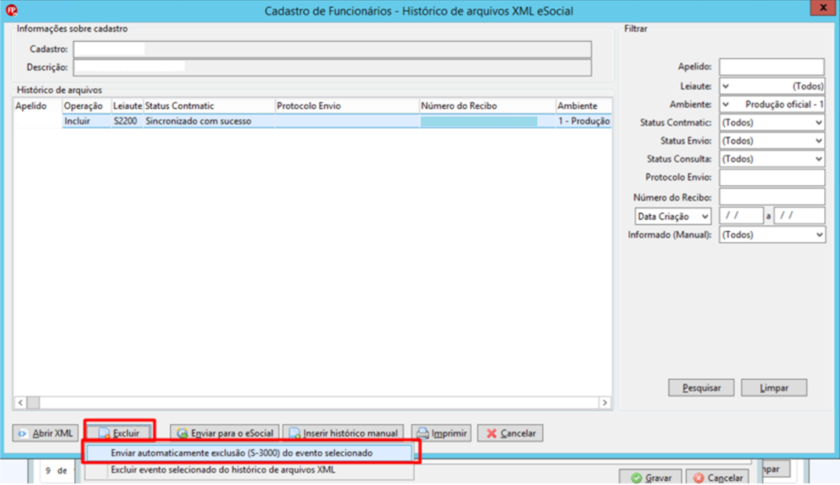Click the Imprimir button
The width and height of the screenshot is (840, 485).
click(x=441, y=433)
